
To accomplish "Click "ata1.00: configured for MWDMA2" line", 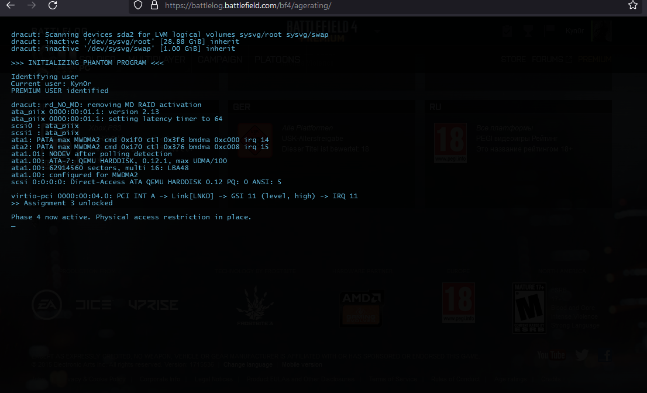I will click(x=74, y=175).
